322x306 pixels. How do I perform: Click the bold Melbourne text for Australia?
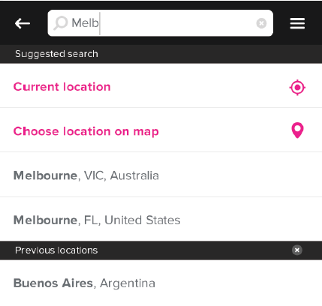(45, 175)
